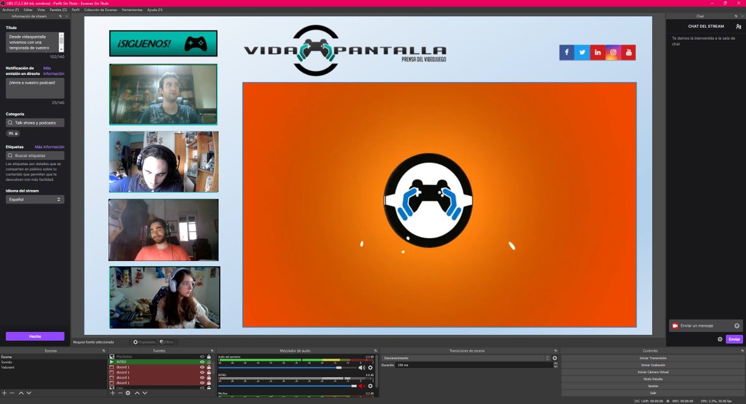Click Iniciar Transmisión

(x=653, y=358)
